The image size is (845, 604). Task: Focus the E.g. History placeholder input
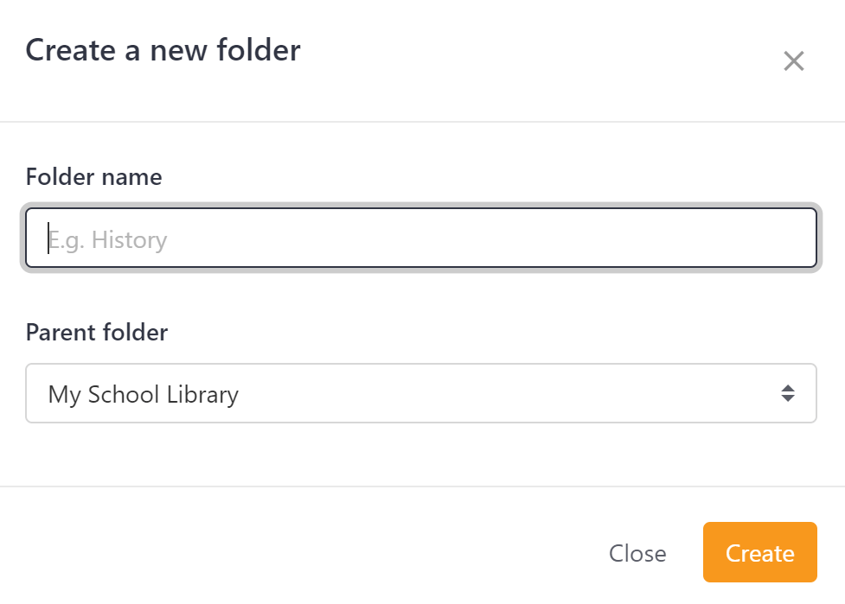click(x=421, y=238)
